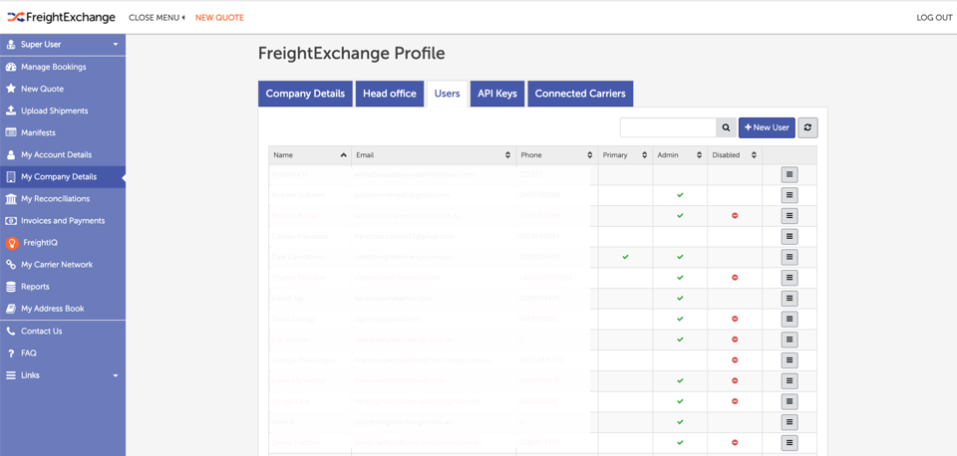The width and height of the screenshot is (957, 456).
Task: Open row menu for Charles Feliciano
Action: 790,278
